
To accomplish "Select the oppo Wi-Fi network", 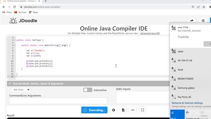I will (191, 52).
